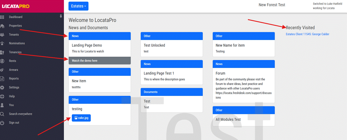Image resolution: width=347 pixels, height=140 pixels.
Task: Click the Help lifebuoy icon
Action: [2, 96]
